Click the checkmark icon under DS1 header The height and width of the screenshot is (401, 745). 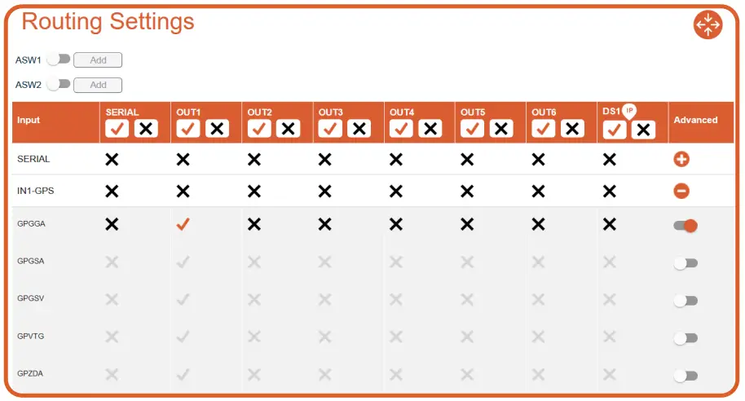615,130
